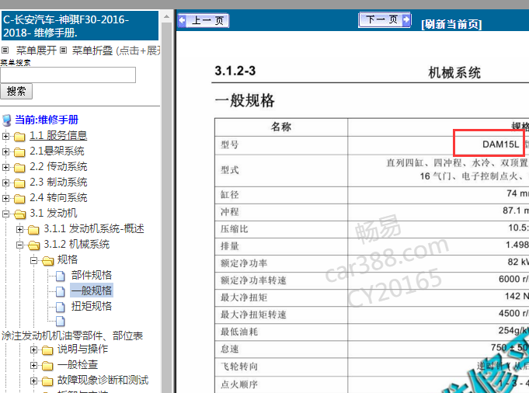Open the 扭矩规格 page

pyautogui.click(x=92, y=306)
